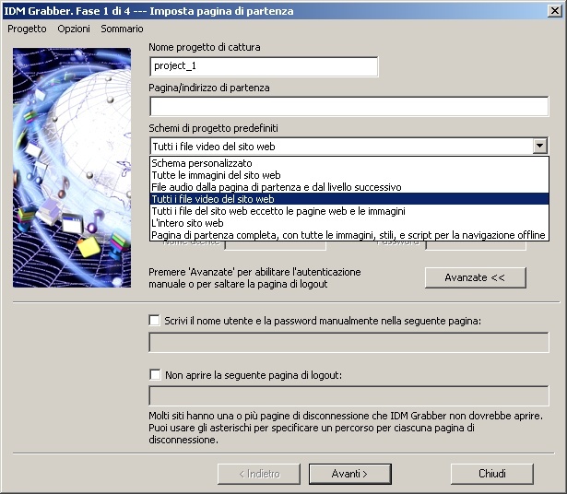Choose 'L'intero sito web' option
The width and height of the screenshot is (567, 494).
[x=188, y=223]
